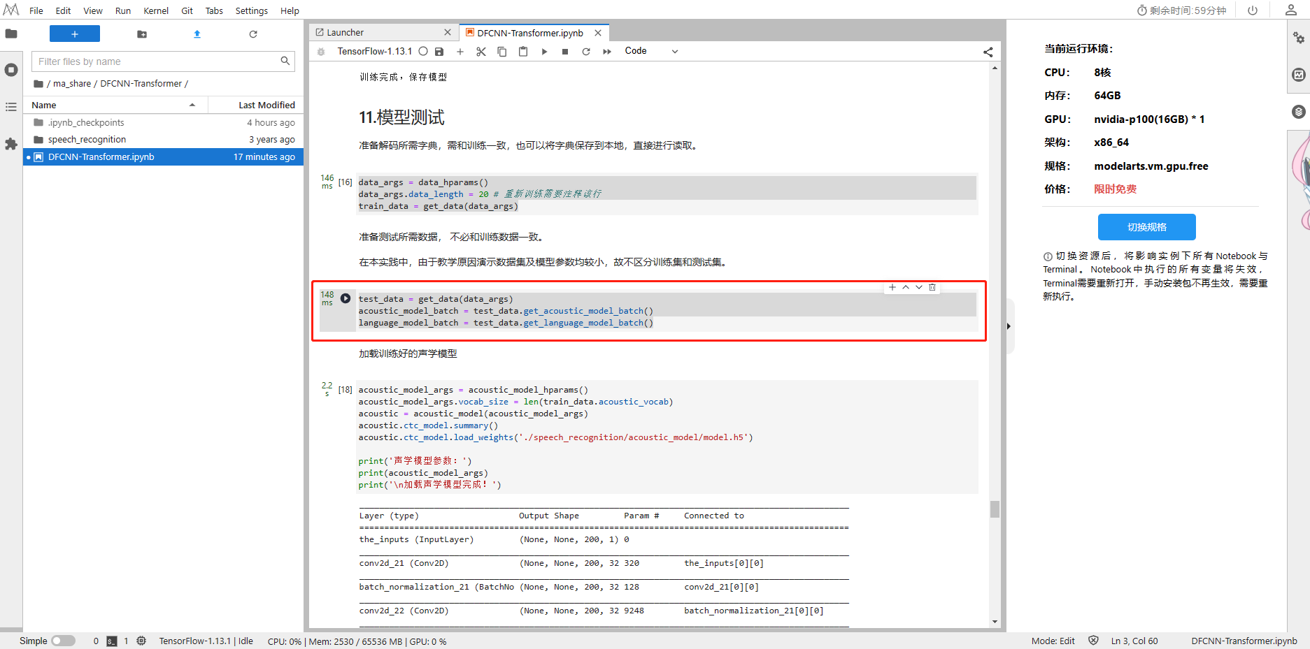Toggle the Simple interface switch
1310x649 pixels.
63,641
